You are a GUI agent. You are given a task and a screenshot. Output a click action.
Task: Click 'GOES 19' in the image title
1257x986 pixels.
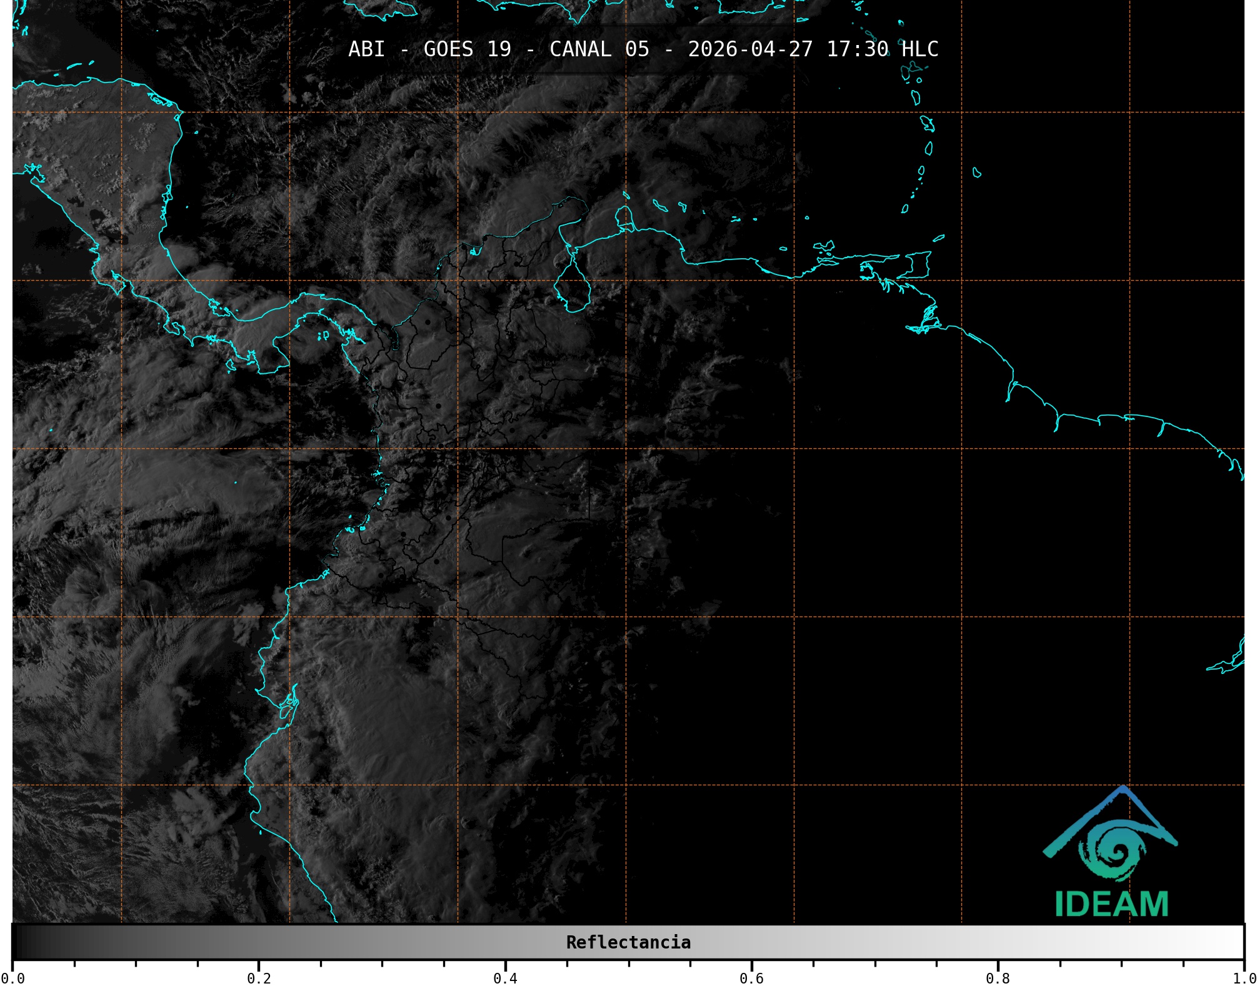[467, 49]
